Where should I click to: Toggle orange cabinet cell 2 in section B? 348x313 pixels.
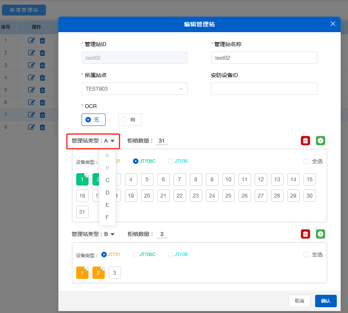tap(99, 273)
